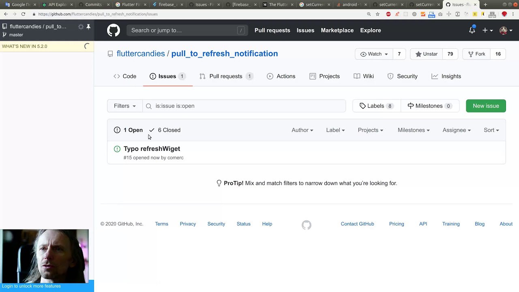Focus the issues search field
Screen dimensions: 519x292
(244, 106)
